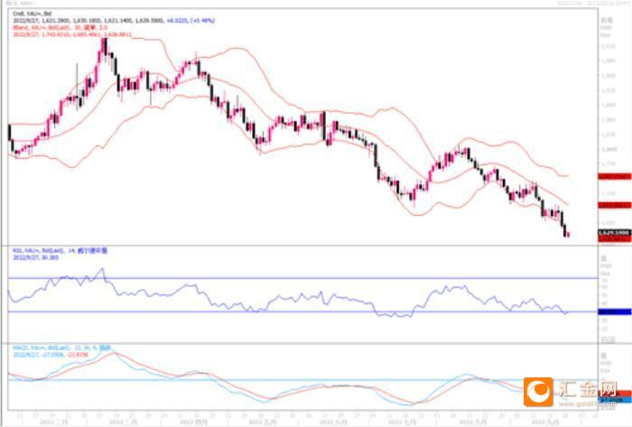
Task: Click the black current price tag 1,629.5900
Action: [614, 233]
